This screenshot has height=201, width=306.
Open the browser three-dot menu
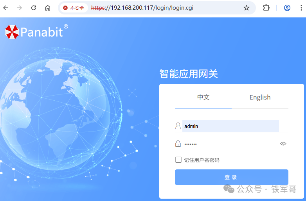pyautogui.click(x=301, y=8)
